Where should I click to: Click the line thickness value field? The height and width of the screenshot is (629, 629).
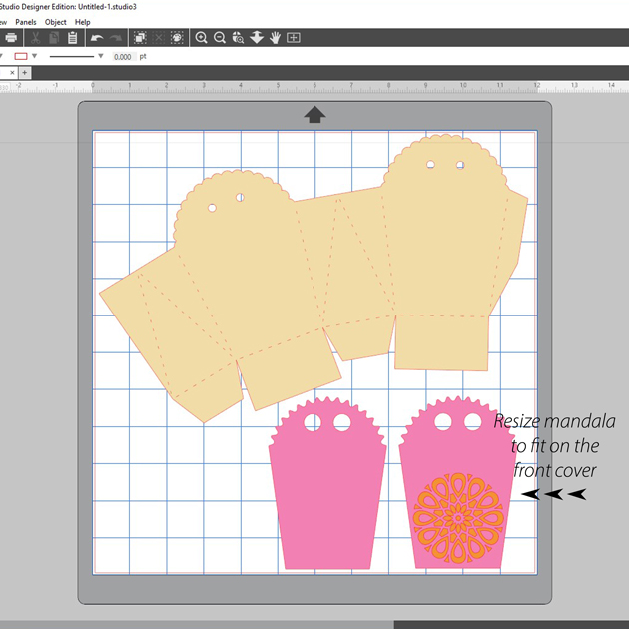pos(123,57)
